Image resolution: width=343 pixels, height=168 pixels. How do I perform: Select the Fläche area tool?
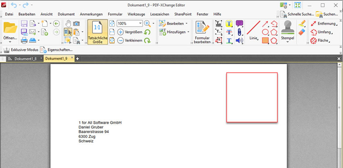(320, 40)
